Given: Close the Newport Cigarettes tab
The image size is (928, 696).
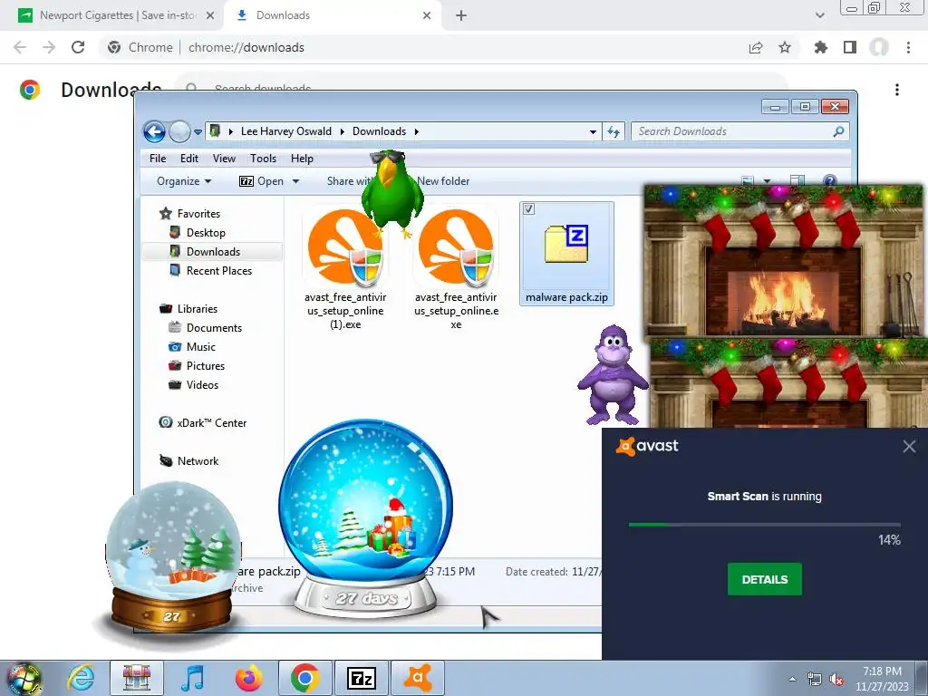Looking at the screenshot, I should [210, 15].
